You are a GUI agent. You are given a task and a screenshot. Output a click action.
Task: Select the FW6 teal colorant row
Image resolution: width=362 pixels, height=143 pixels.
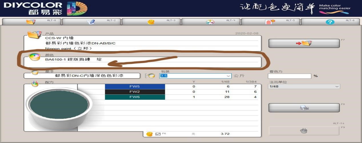[135, 97]
